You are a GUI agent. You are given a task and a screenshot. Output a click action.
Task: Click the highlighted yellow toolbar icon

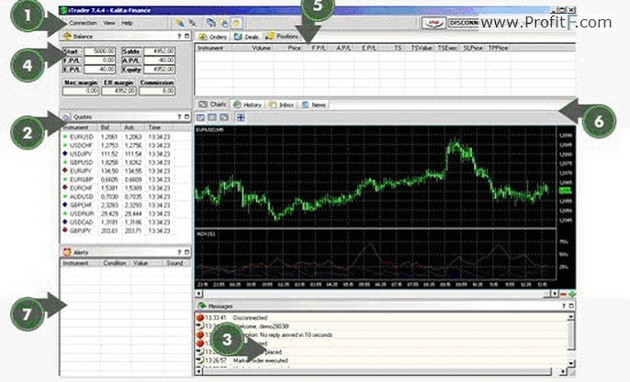tap(236, 23)
